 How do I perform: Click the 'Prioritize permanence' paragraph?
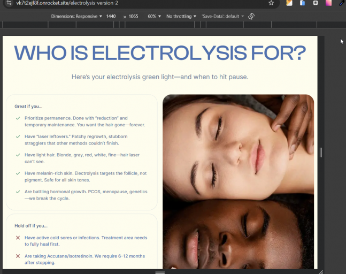pyautogui.click(x=85, y=121)
